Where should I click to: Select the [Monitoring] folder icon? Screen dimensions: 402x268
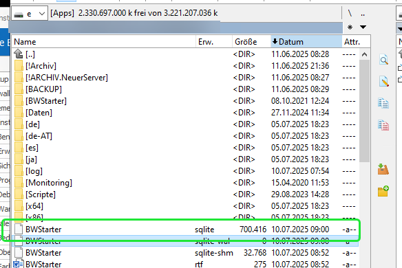(x=19, y=183)
